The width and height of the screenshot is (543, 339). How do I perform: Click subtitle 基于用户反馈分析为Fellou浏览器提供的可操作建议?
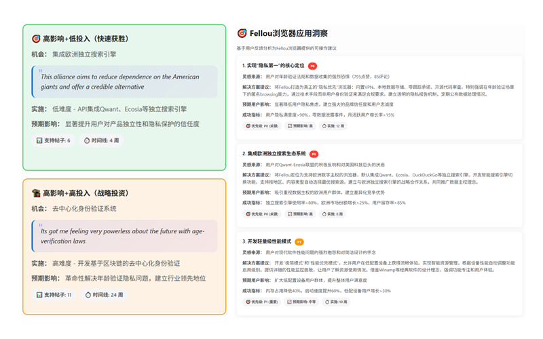click(x=286, y=48)
